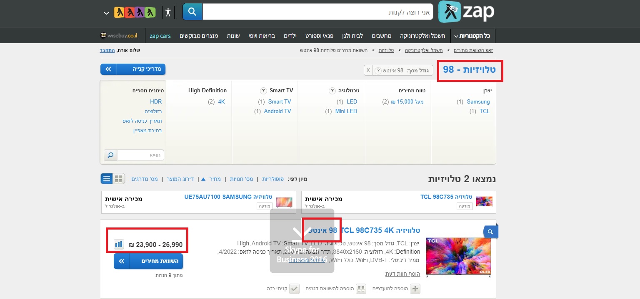Focus the filter חפש search field
Image resolution: width=640 pixels, height=299 pixels.
point(140,155)
